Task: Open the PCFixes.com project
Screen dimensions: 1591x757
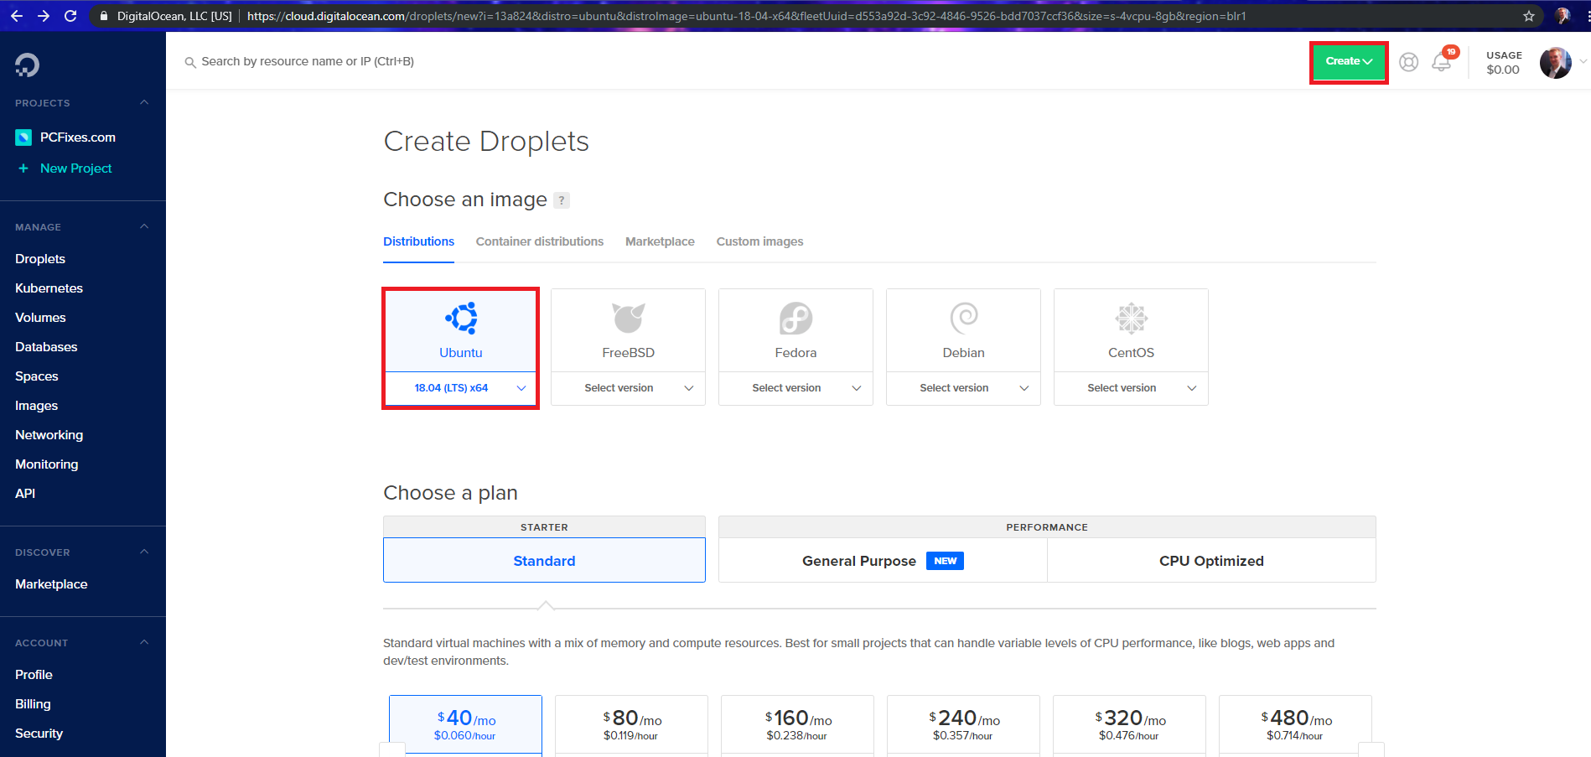Action: pos(78,137)
